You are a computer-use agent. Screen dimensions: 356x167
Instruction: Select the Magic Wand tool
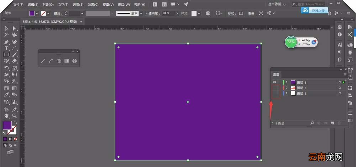tap(6, 35)
